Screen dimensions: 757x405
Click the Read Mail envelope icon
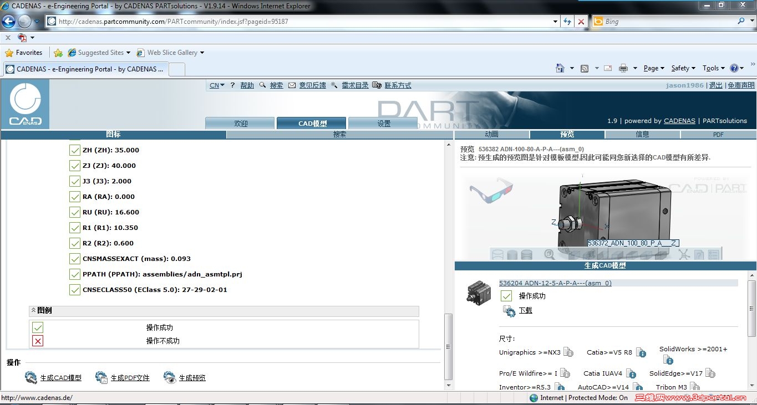(608, 68)
